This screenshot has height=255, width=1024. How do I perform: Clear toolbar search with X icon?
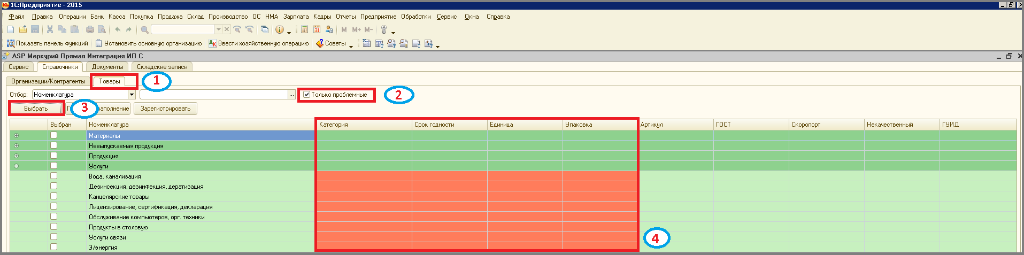click(227, 29)
